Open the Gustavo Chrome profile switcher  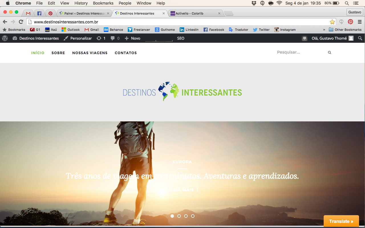[x=355, y=12]
